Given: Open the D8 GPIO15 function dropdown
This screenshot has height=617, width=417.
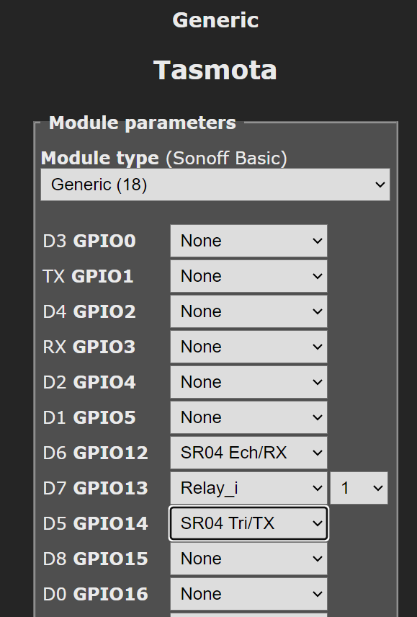Looking at the screenshot, I should (x=248, y=559).
